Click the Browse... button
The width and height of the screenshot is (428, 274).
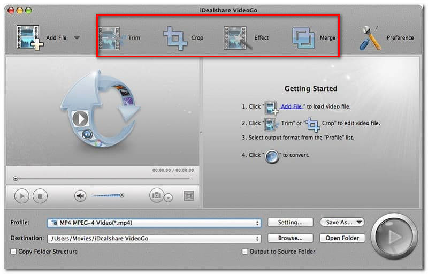[x=290, y=238]
